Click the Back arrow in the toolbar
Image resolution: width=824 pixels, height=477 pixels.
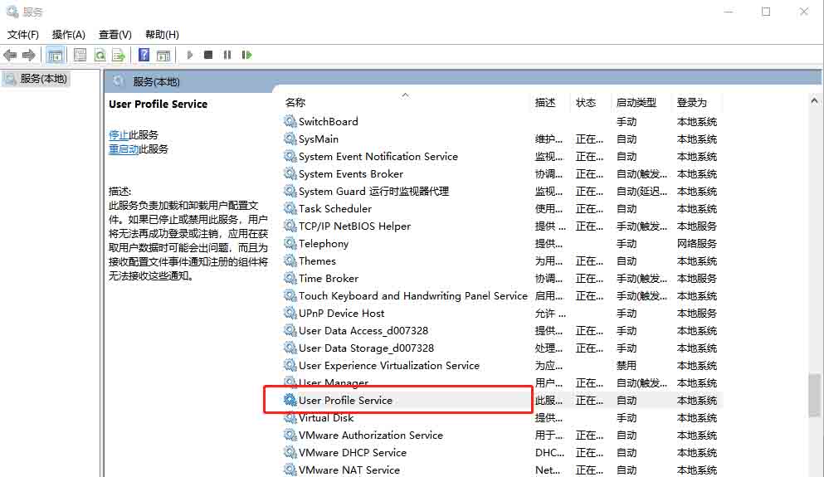tap(10, 55)
